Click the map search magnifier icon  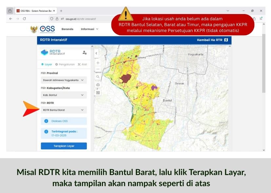(x=98, y=77)
